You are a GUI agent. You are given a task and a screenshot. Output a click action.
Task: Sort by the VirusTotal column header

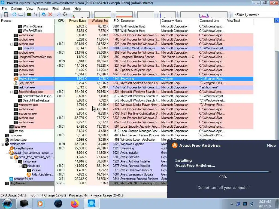[239, 21]
